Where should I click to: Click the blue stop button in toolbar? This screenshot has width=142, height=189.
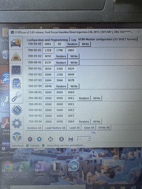click(39, 139)
